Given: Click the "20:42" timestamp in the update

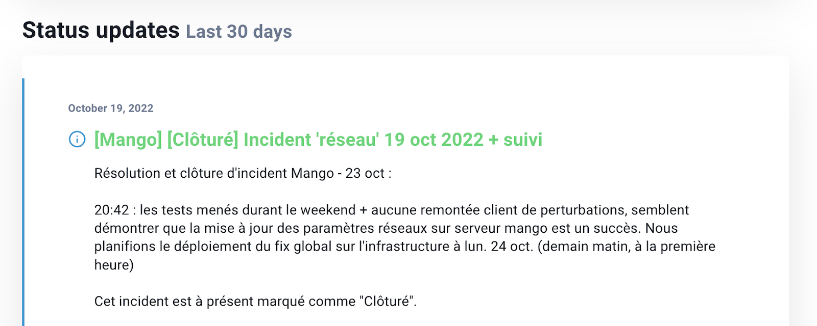Looking at the screenshot, I should [111, 210].
